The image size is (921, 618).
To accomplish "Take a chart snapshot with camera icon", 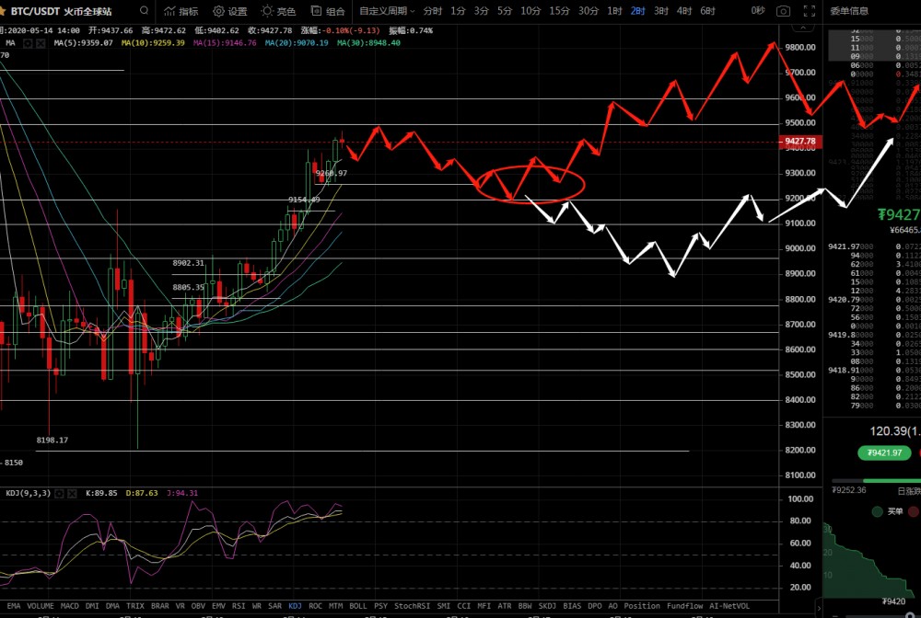I will click(783, 11).
